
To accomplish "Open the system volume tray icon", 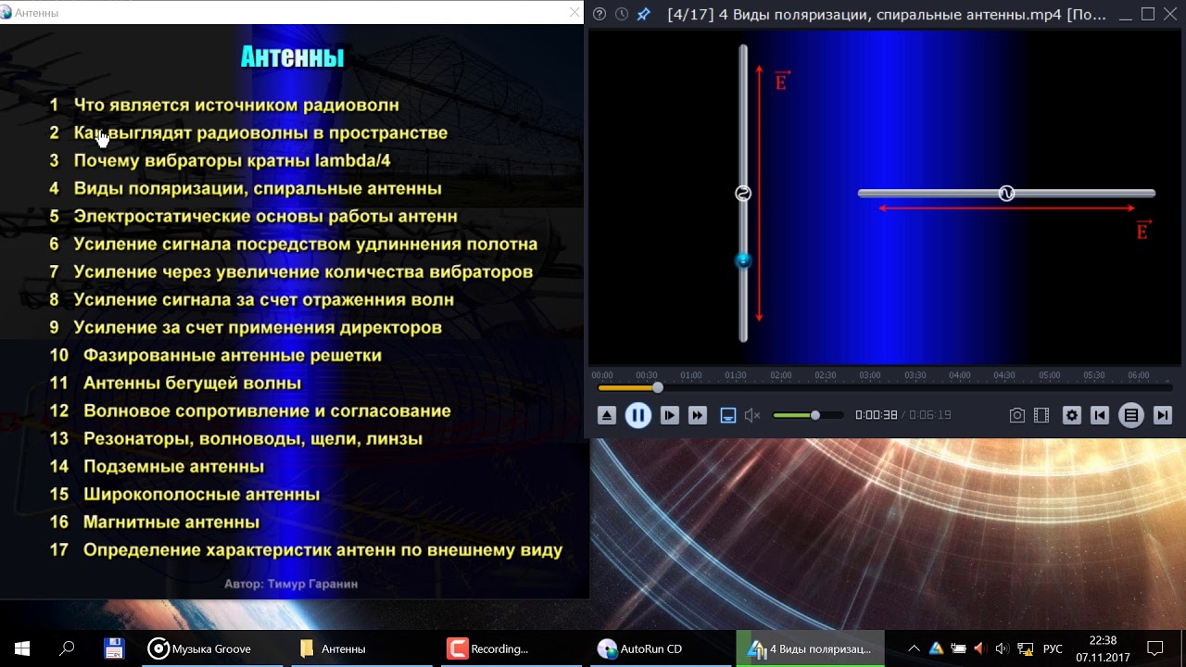I will click(x=1002, y=648).
